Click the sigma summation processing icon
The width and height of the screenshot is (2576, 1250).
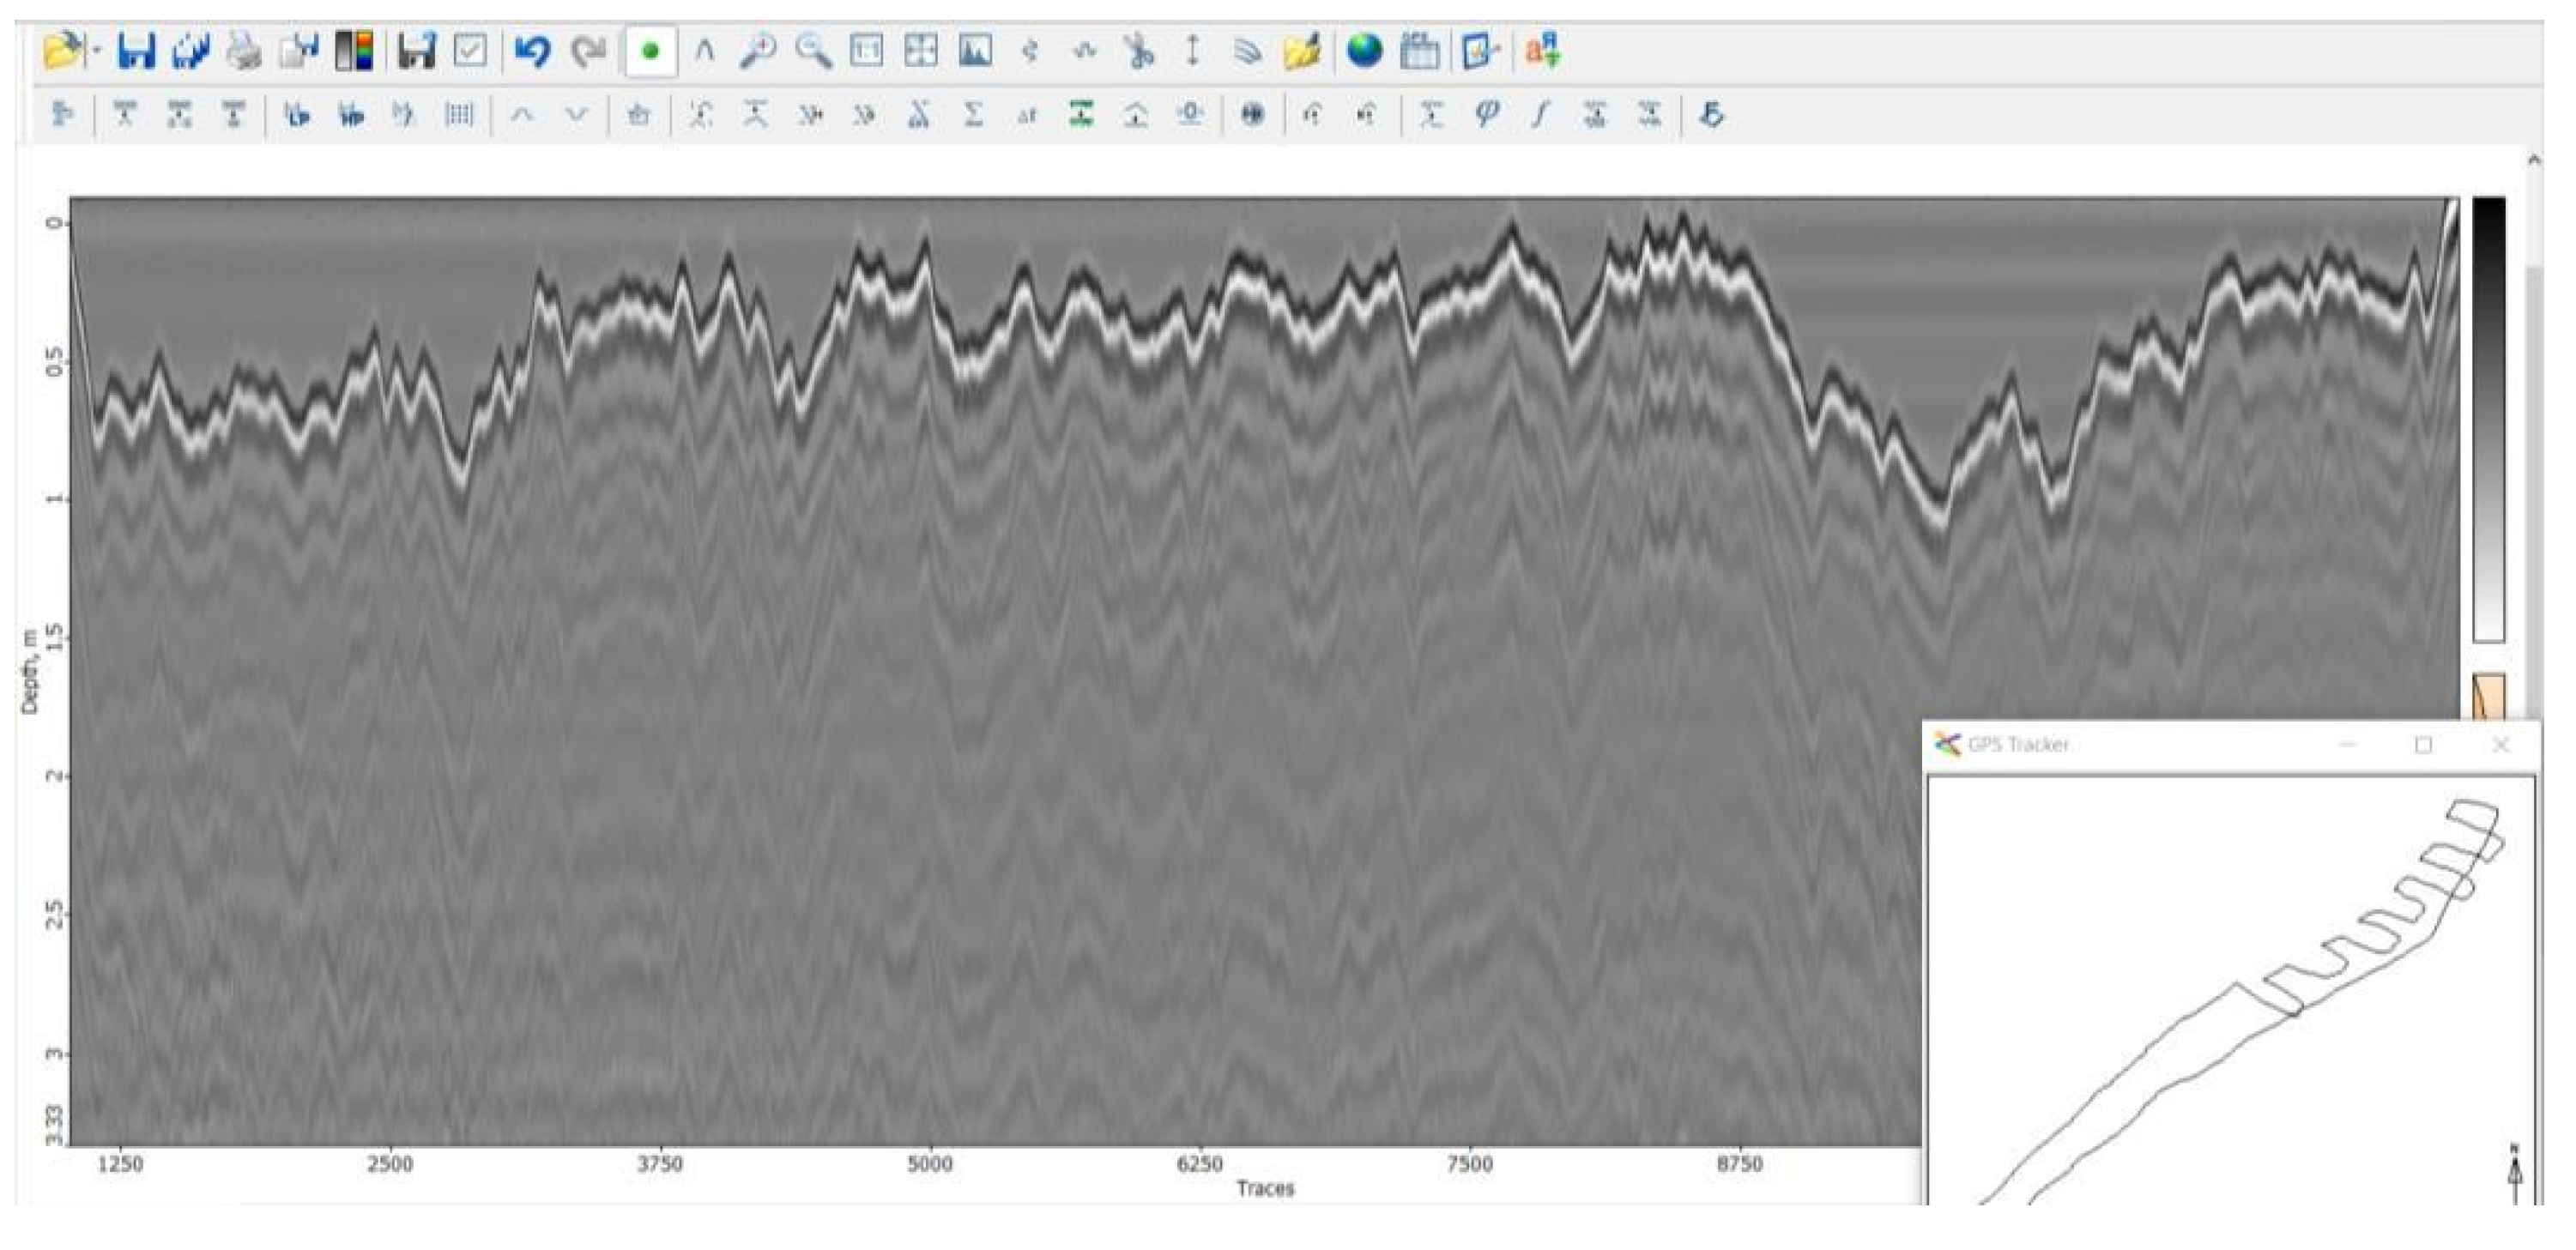pos(973,115)
